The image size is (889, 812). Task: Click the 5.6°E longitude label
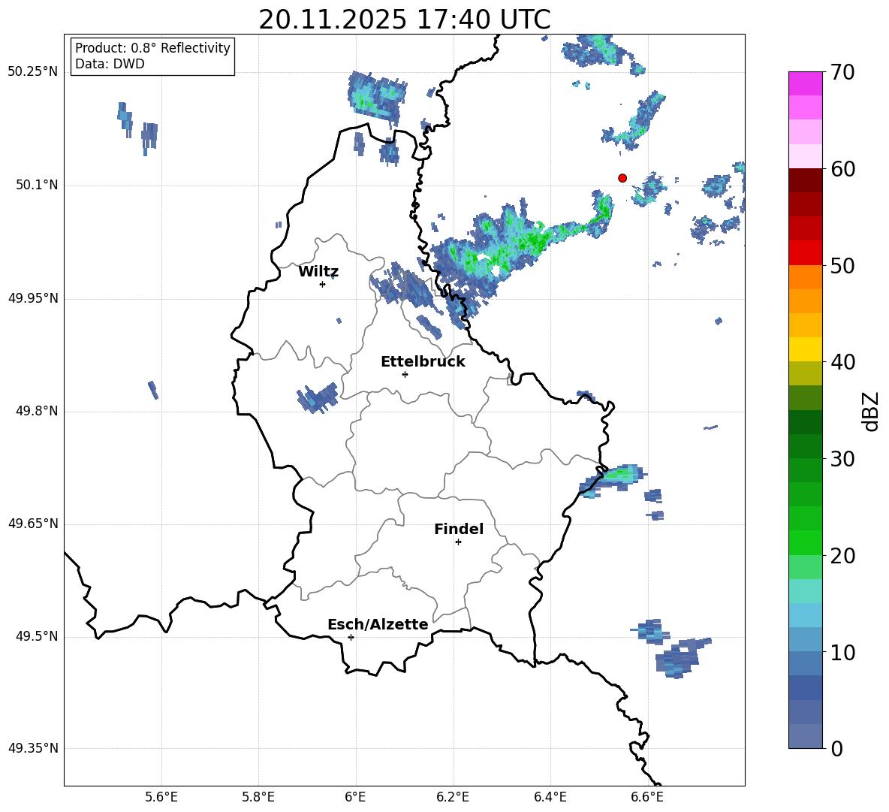click(x=161, y=797)
